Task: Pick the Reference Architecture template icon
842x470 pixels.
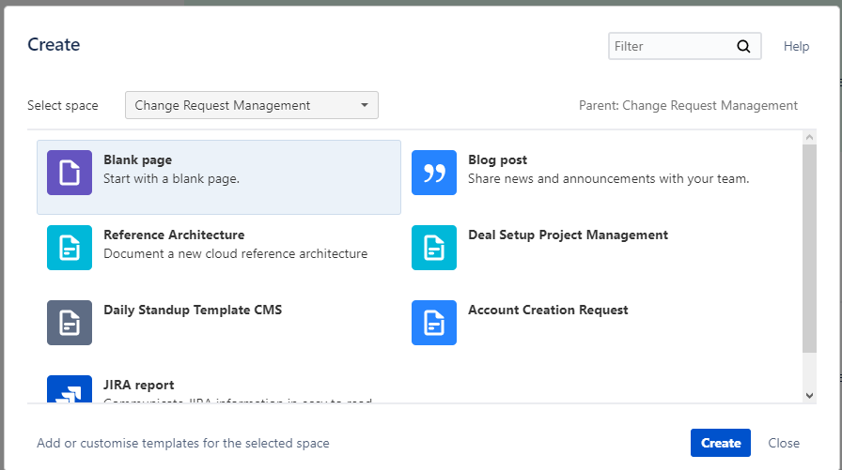Action: click(70, 248)
